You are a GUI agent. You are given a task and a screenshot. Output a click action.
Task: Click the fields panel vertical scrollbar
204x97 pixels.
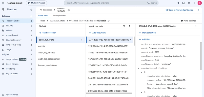(201, 56)
